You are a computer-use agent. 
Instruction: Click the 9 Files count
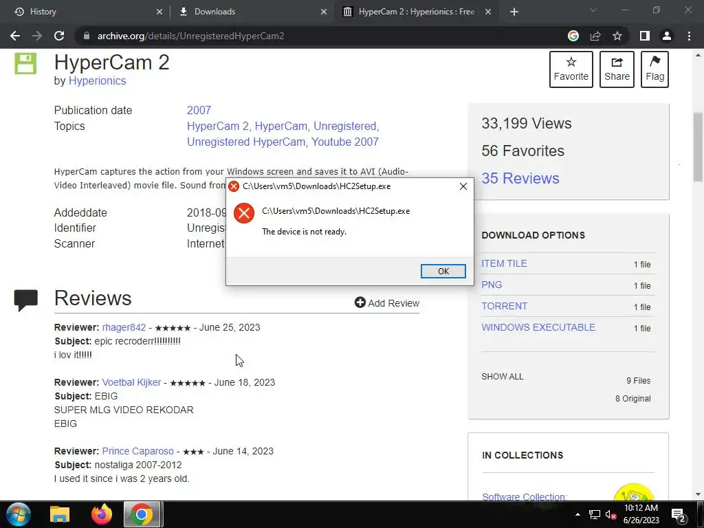(x=639, y=381)
